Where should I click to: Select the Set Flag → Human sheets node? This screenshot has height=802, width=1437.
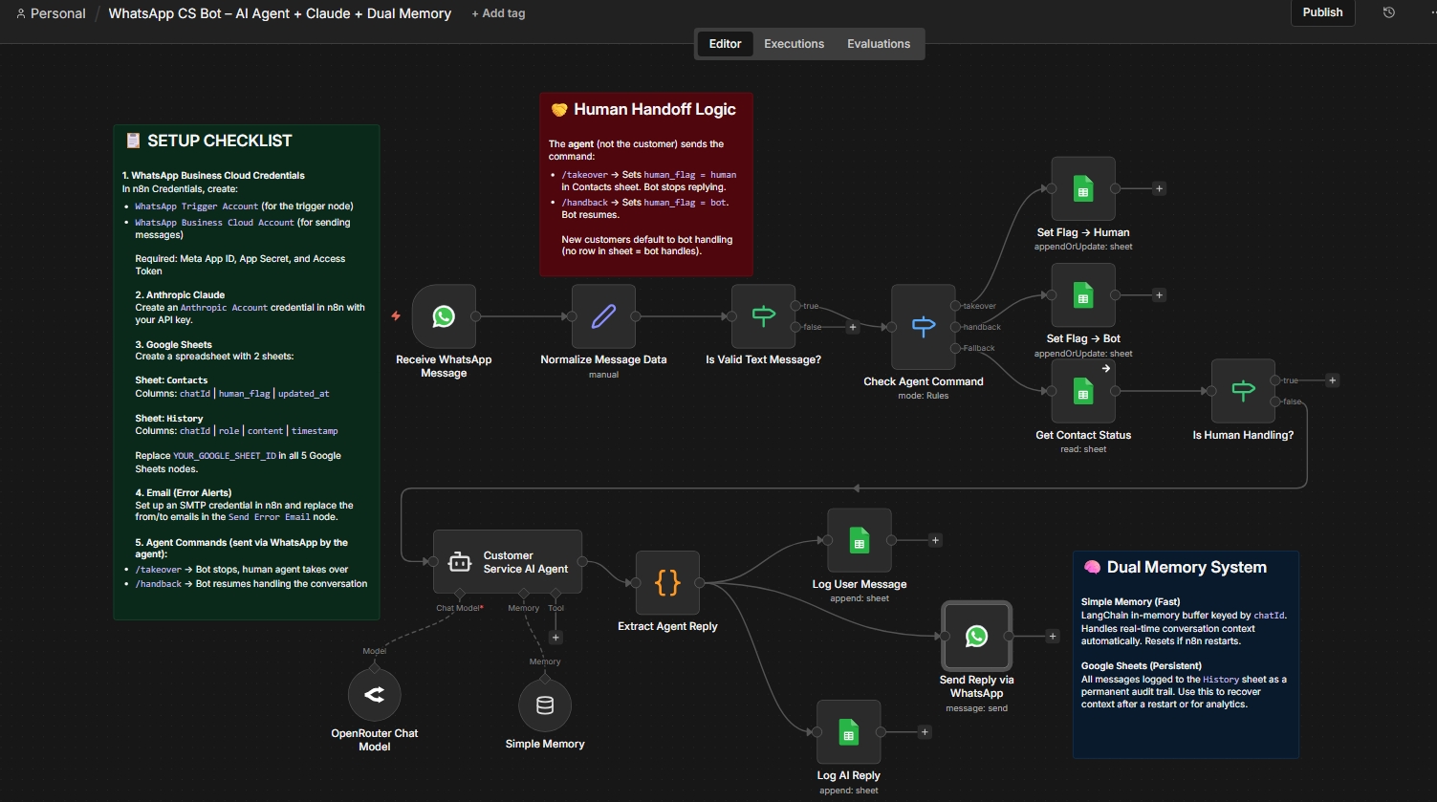tap(1083, 189)
